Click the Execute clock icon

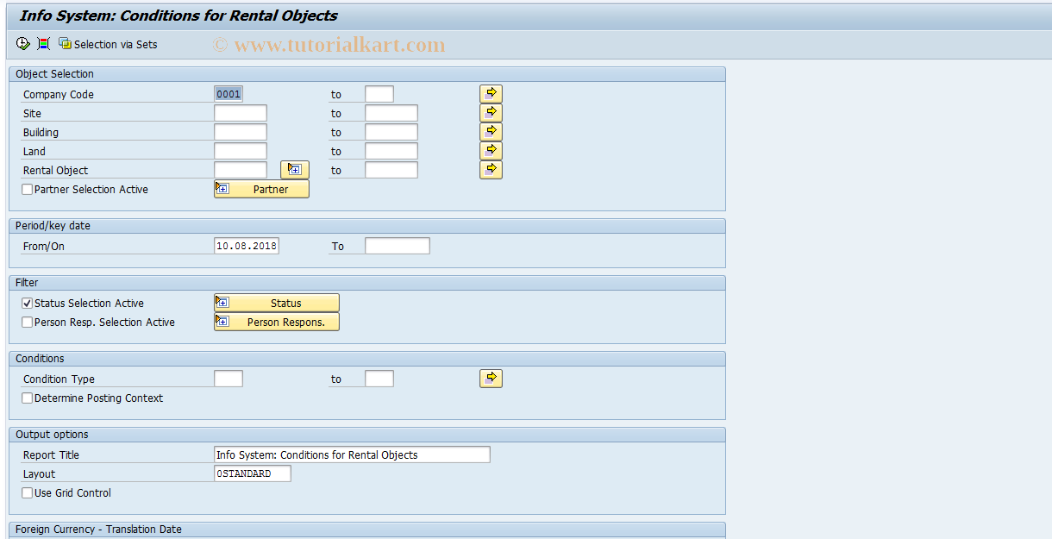click(x=23, y=44)
